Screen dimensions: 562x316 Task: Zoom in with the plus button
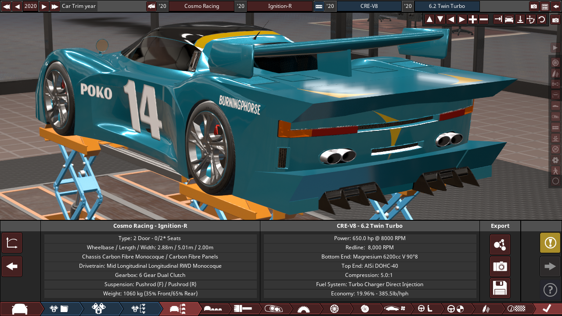473,19
